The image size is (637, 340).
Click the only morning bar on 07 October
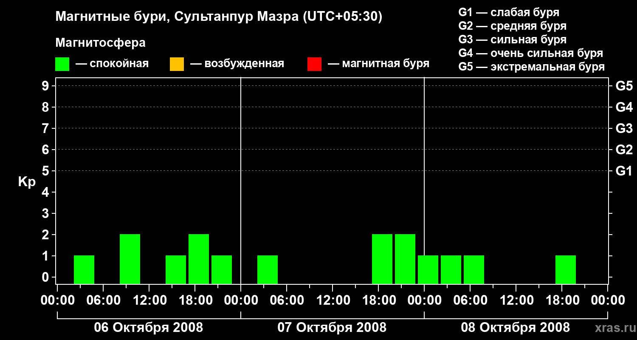(268, 269)
